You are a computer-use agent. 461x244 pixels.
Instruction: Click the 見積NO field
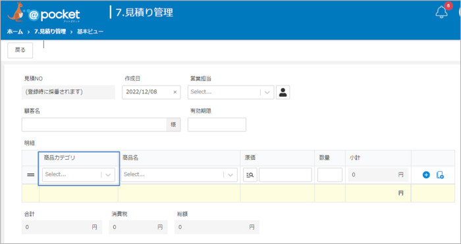pos(68,92)
